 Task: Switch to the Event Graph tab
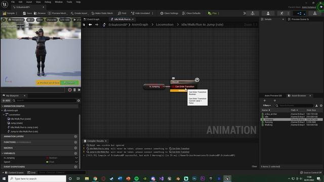91,19
